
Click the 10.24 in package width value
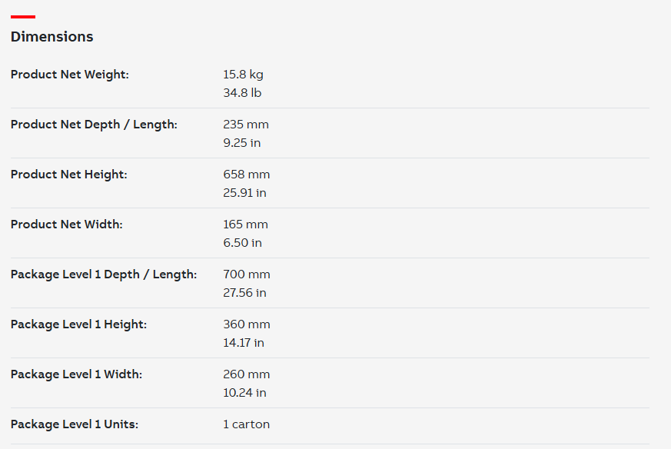tap(244, 393)
